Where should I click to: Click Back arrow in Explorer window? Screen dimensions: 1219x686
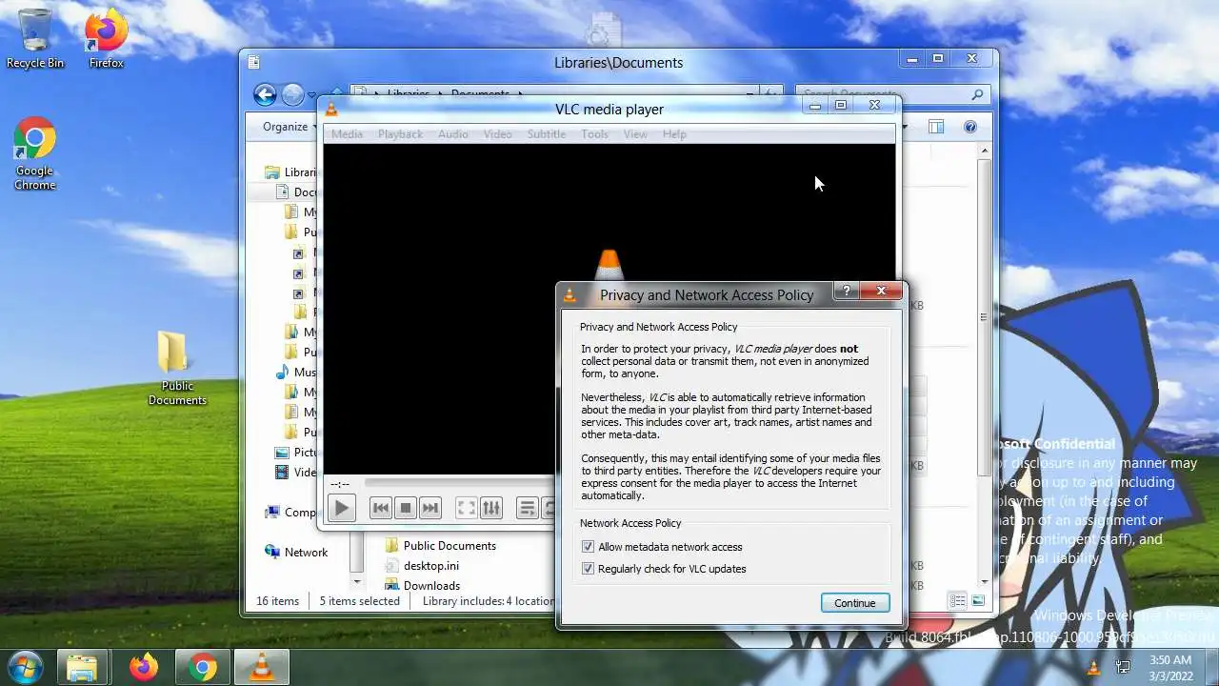265,94
